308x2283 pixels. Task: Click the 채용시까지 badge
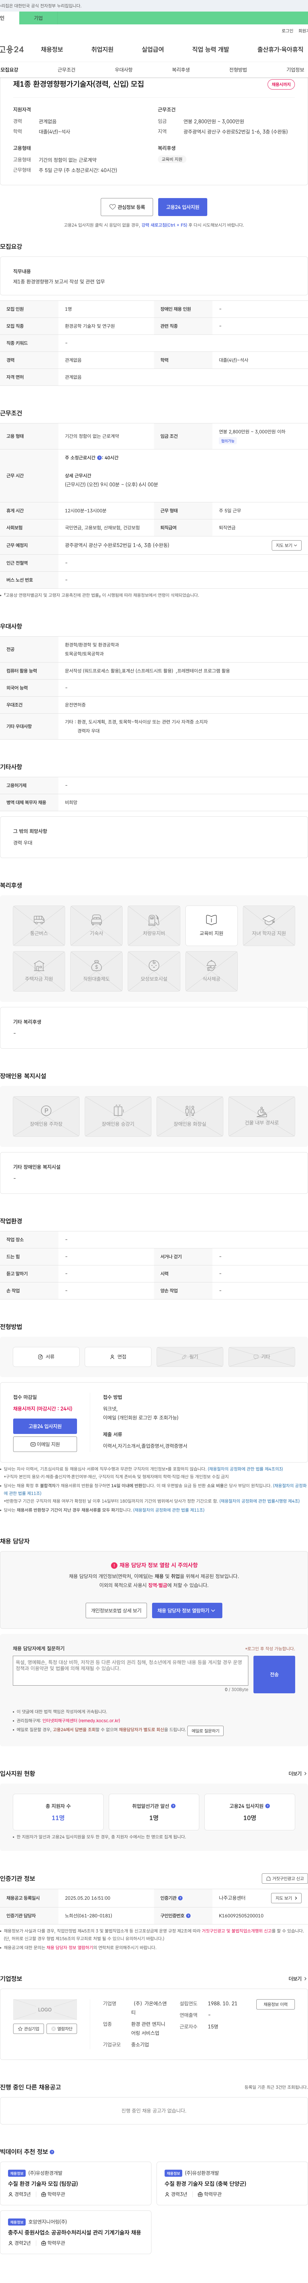[281, 84]
